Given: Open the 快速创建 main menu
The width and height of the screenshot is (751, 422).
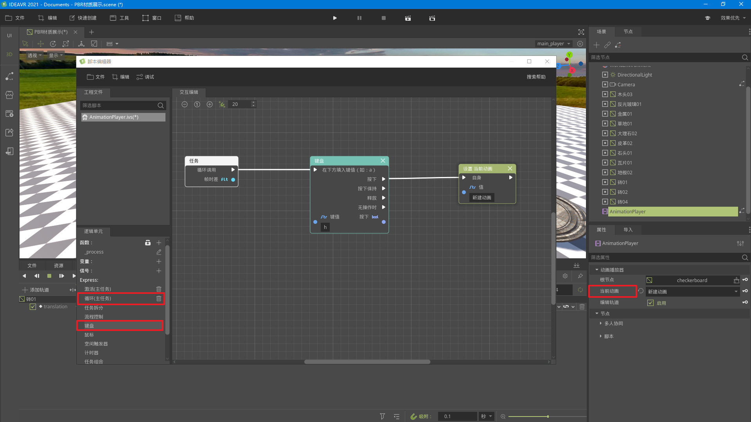Looking at the screenshot, I should point(83,18).
